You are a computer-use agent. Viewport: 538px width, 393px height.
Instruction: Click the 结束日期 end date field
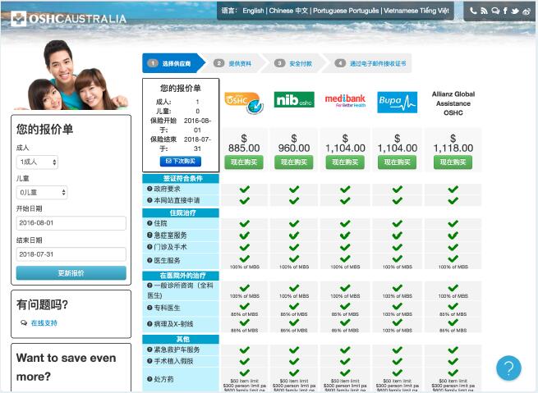[x=71, y=254]
